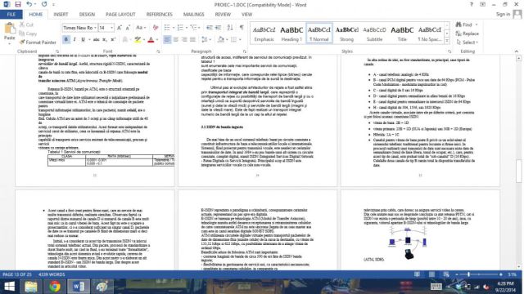
Task: Open Windows Start button
Action: pyautogui.click(x=9, y=287)
